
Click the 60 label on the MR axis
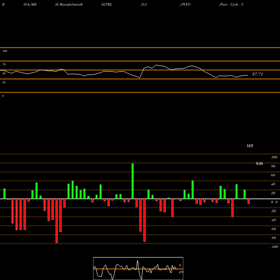[273, 175]
